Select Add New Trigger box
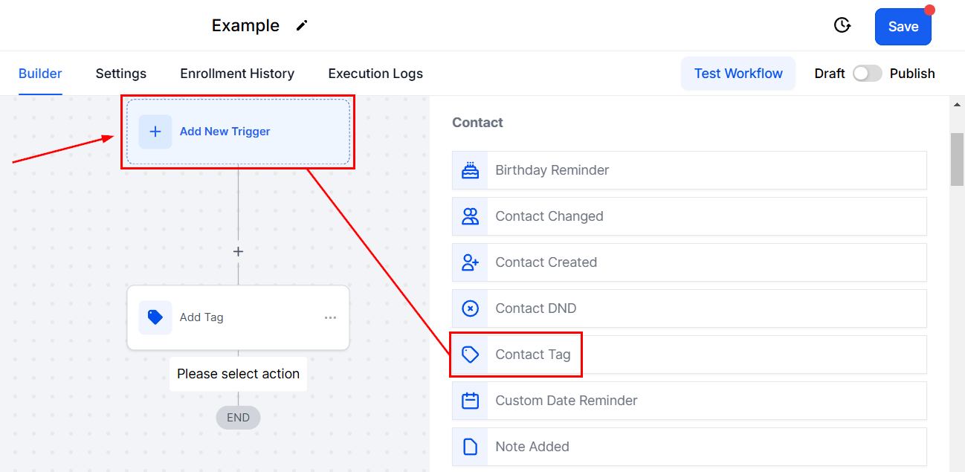Viewport: 965px width, 472px height. [238, 132]
